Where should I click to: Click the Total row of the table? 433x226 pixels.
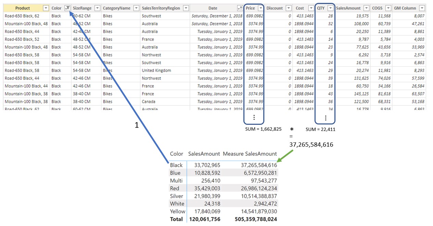pyautogui.click(x=224, y=219)
